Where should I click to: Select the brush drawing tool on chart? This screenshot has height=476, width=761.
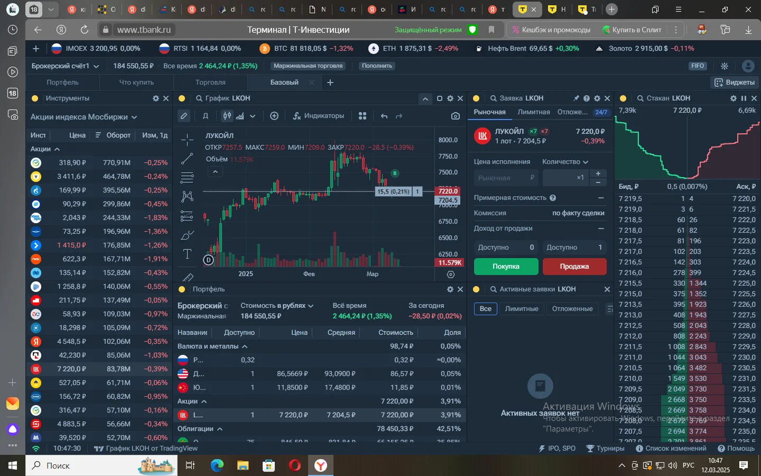(x=187, y=235)
